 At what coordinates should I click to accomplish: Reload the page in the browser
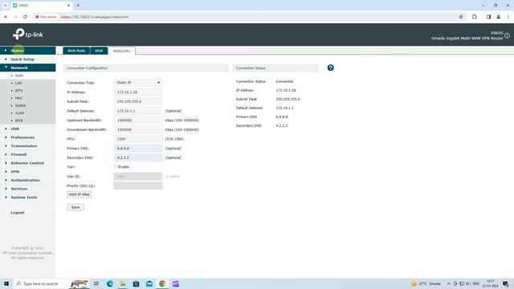click(25, 17)
